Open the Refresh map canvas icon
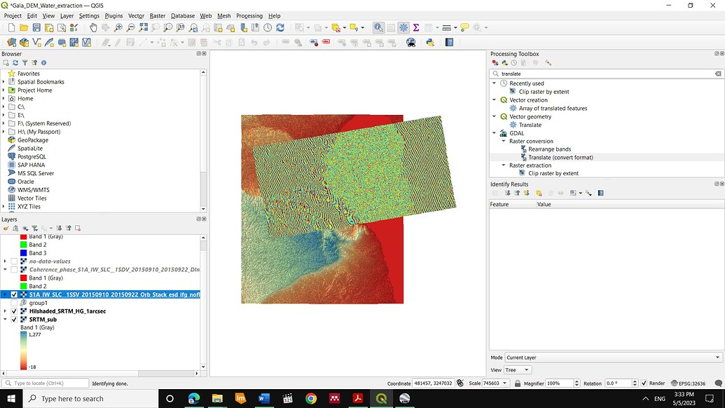 [x=280, y=27]
